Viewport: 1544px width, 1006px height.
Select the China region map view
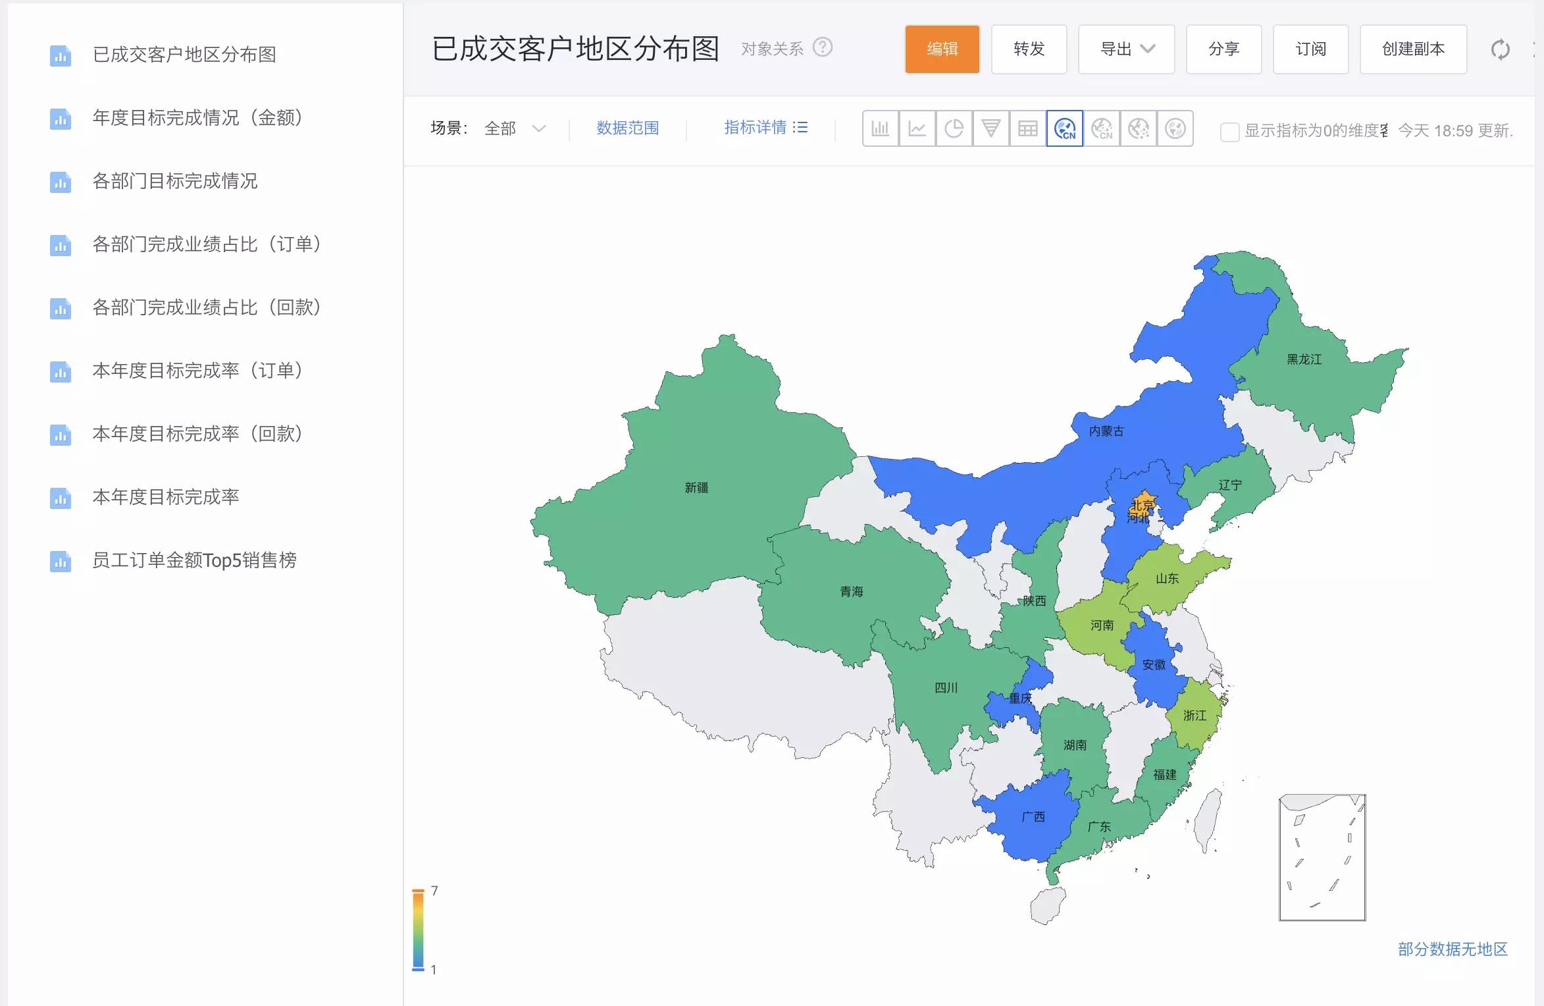click(1064, 128)
